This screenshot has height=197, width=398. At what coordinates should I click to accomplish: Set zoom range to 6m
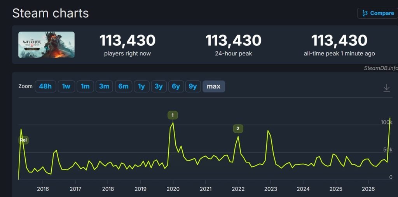[123, 86]
